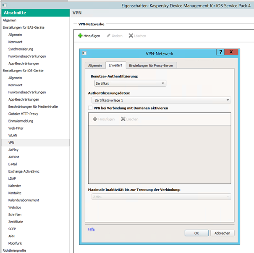The height and width of the screenshot is (253, 254).
Task: Open the Benutzer-Authentifizierung dropdown
Action: click(128, 84)
